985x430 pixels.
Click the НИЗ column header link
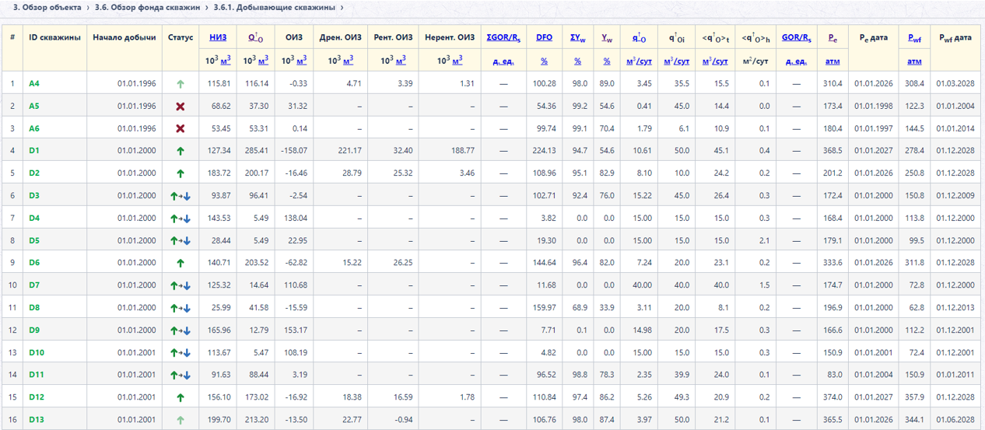218,37
